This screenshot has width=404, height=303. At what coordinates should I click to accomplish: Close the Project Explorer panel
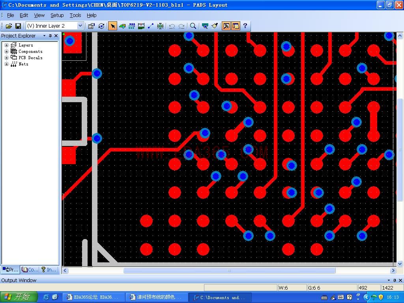point(56,36)
